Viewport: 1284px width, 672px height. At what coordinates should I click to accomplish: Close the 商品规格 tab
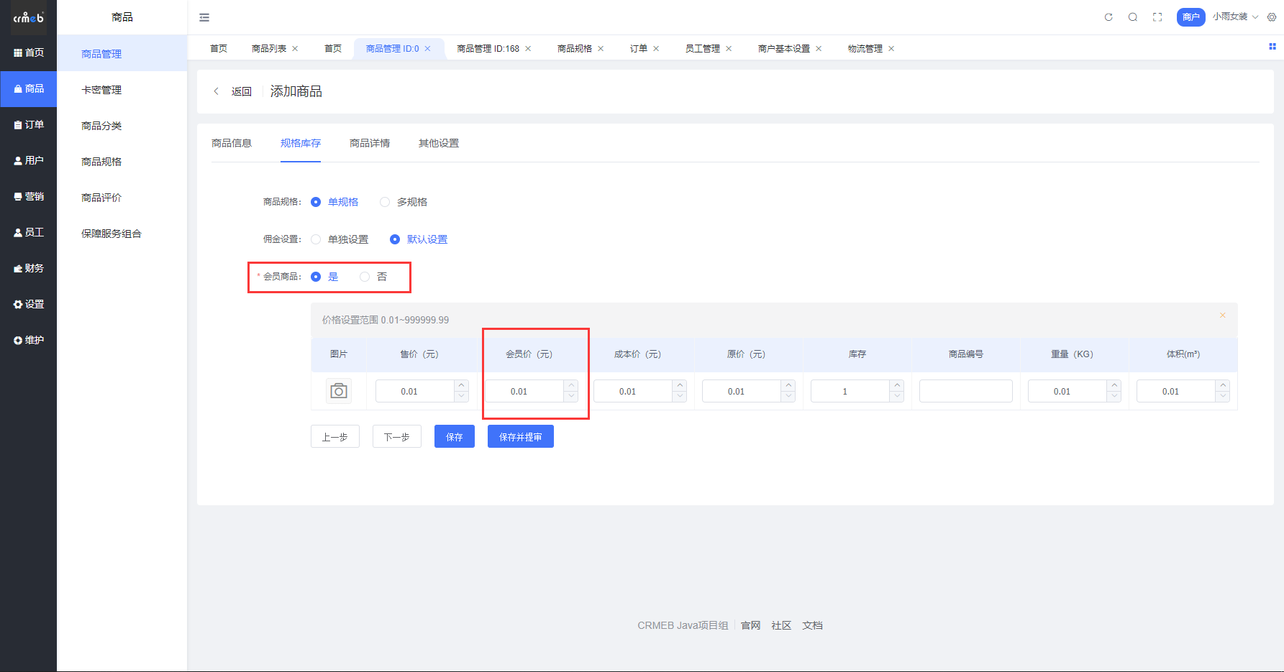tap(601, 49)
